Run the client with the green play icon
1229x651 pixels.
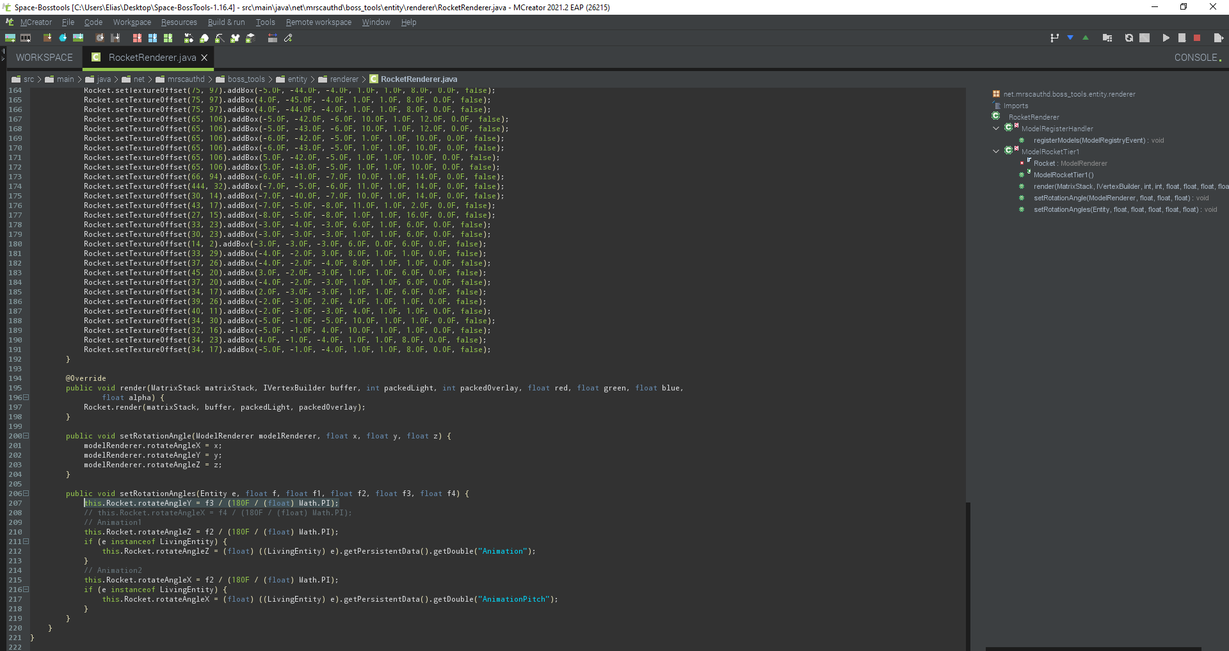tap(1166, 38)
